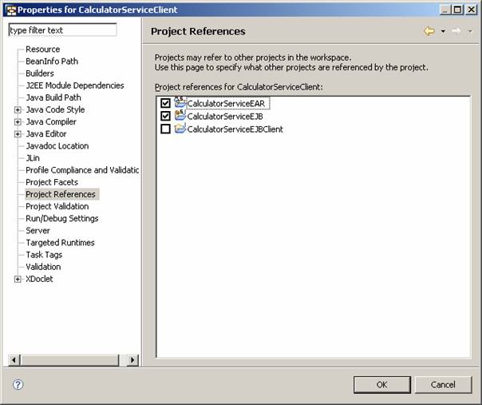The width and height of the screenshot is (482, 405).
Task: Click the help question mark icon
Action: [x=18, y=384]
